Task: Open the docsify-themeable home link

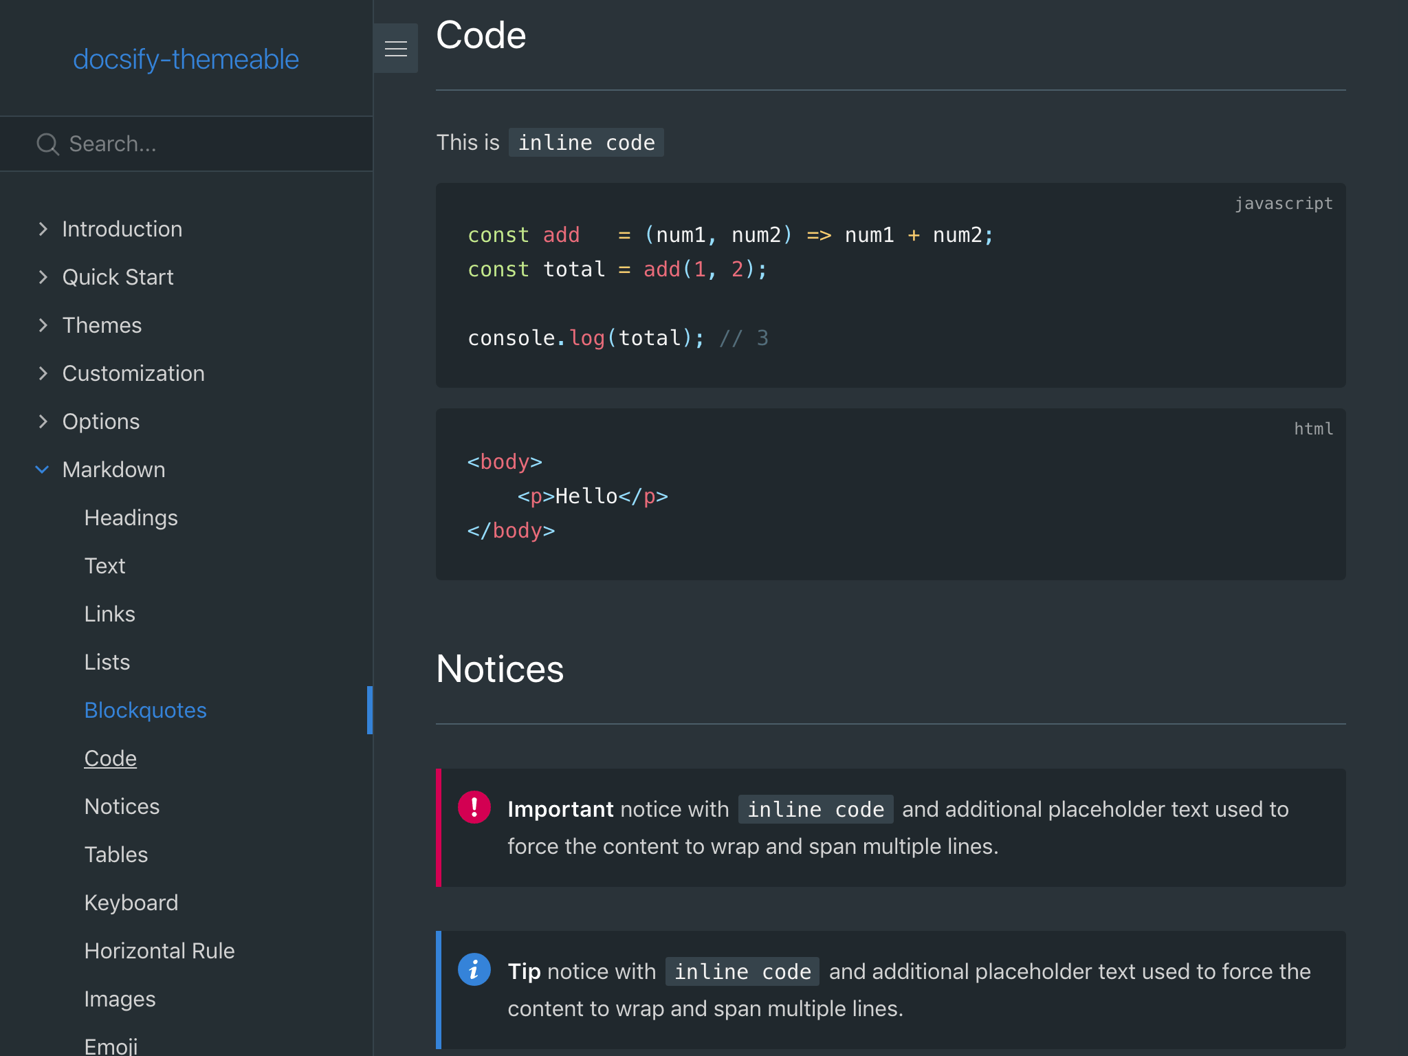Action: coord(186,59)
